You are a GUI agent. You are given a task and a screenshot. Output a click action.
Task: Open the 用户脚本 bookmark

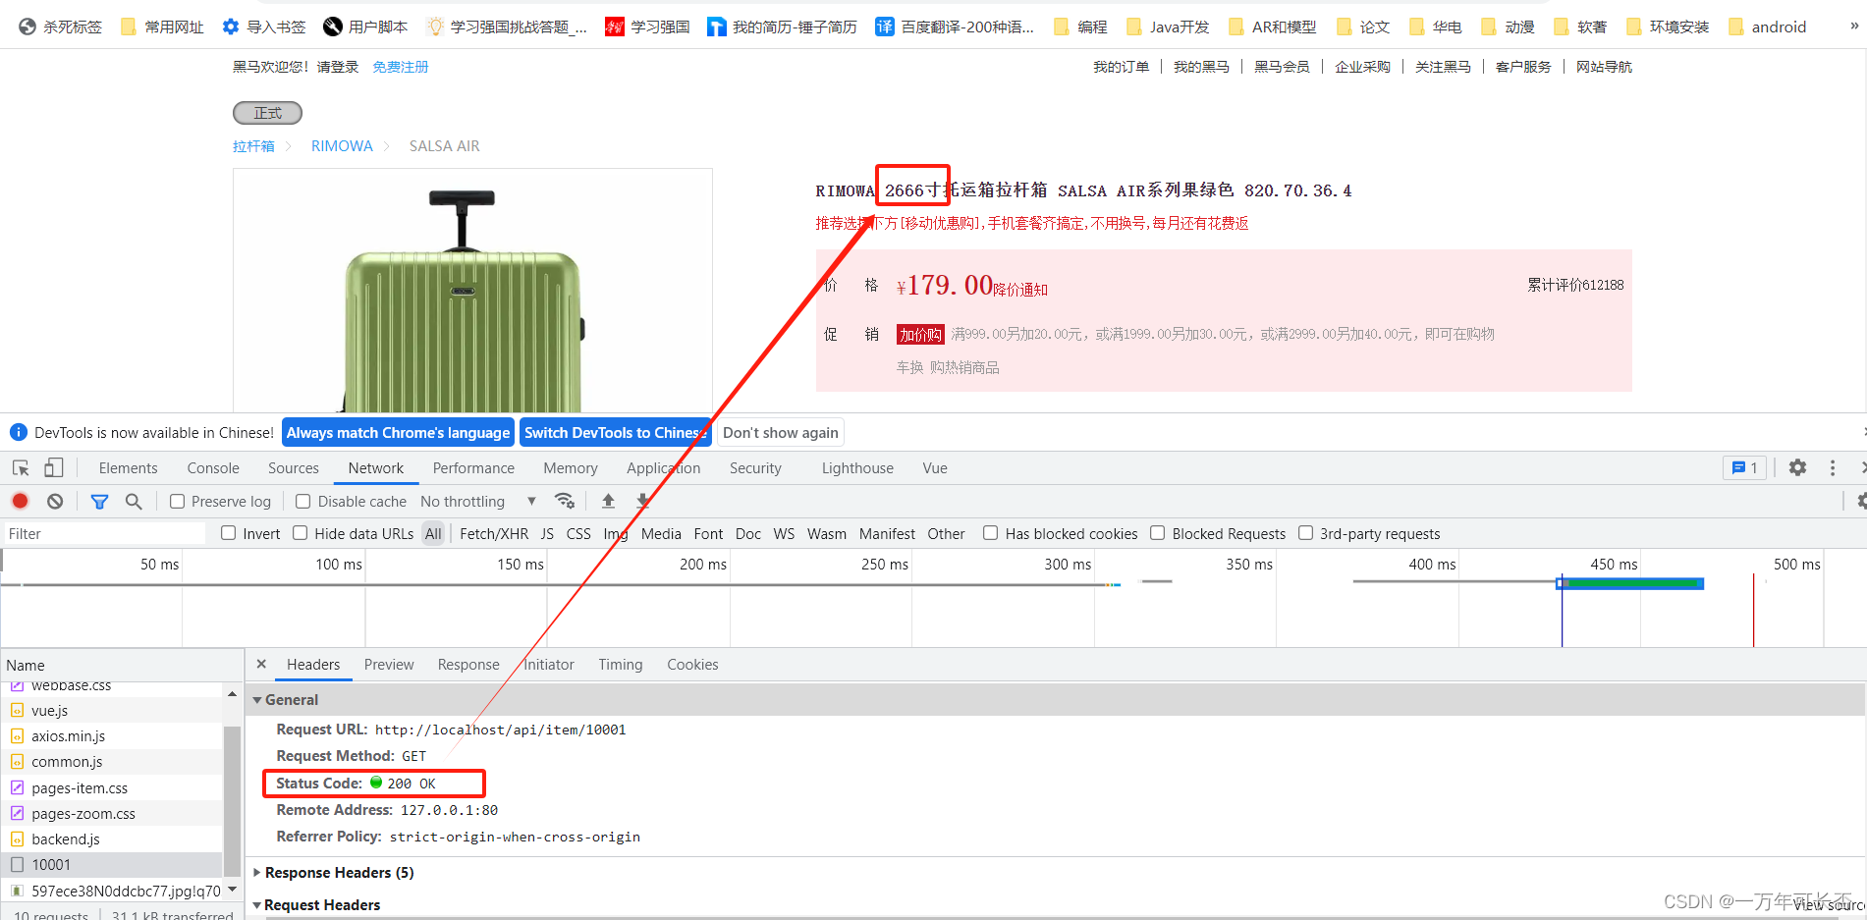coord(365,27)
